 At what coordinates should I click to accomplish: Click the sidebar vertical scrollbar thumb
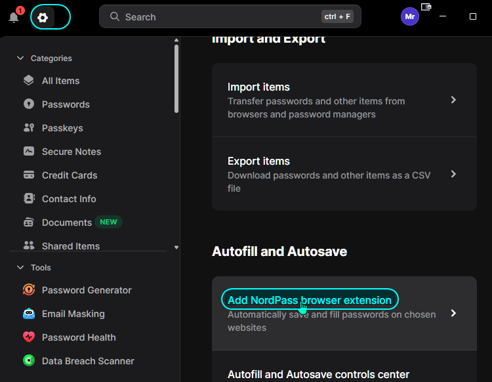[x=176, y=79]
